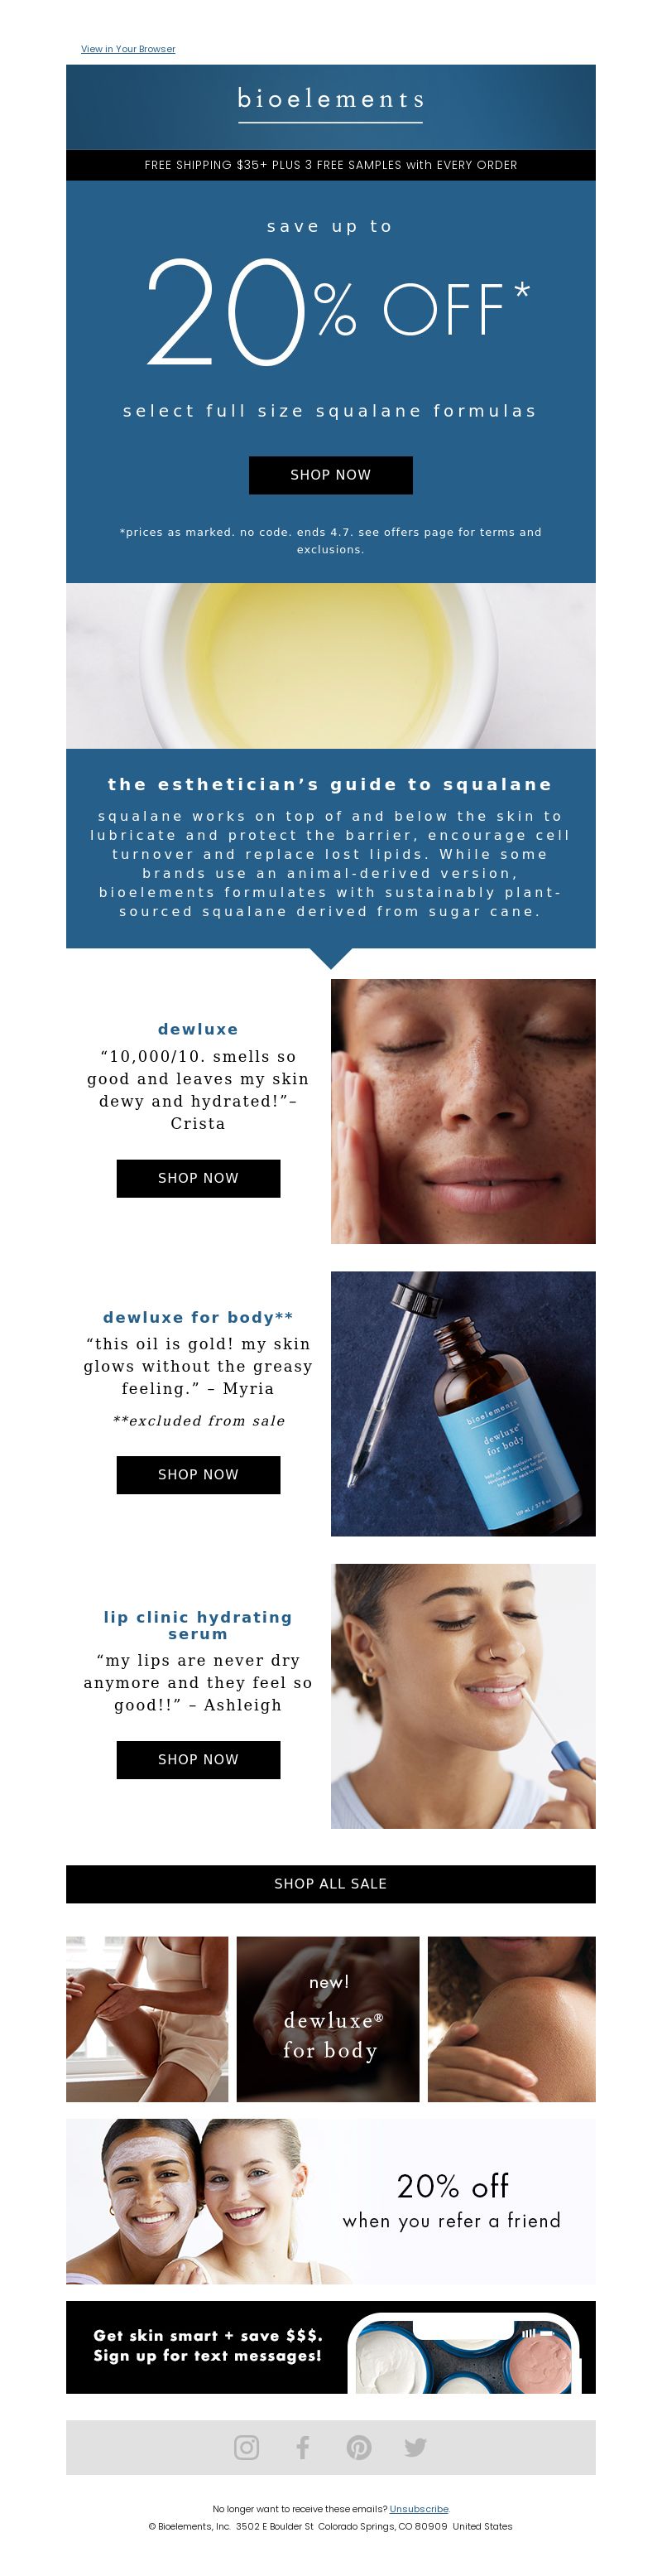
Task: Click the new dewluxe for body tile
Action: tap(328, 2019)
